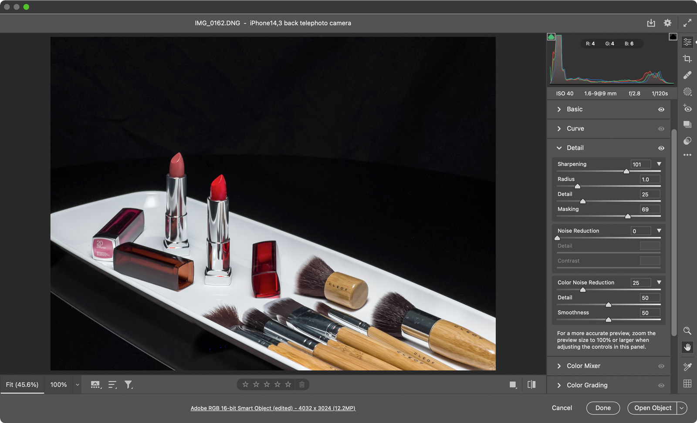Switch to Fit (45.6%) zoom view

coord(22,385)
